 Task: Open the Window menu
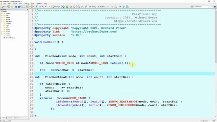(x=39, y=4)
